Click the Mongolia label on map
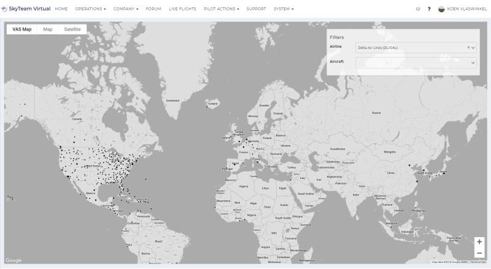 pos(390,152)
